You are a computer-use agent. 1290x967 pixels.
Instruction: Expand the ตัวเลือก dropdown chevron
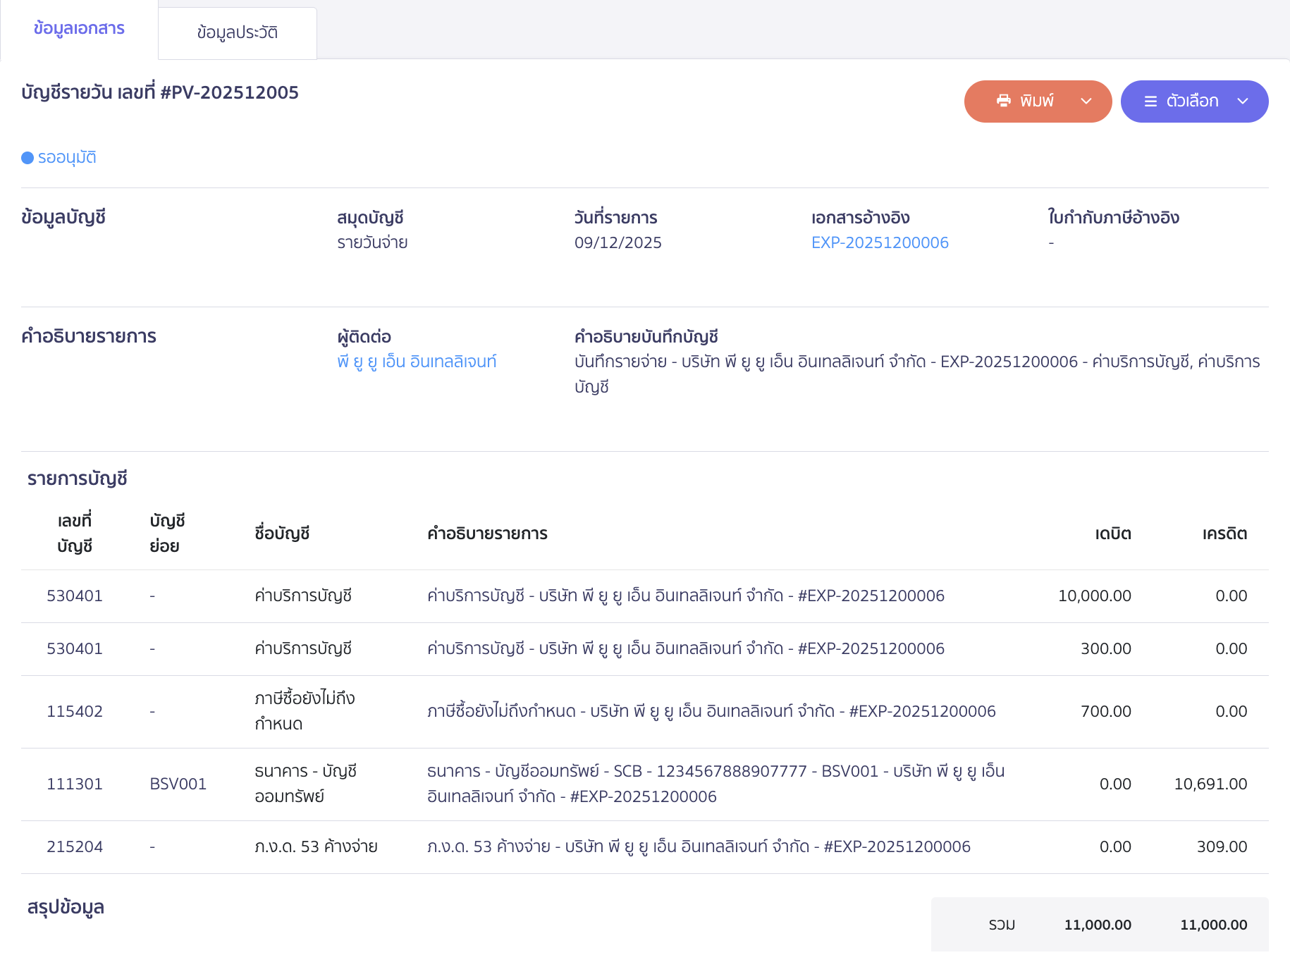point(1243,101)
